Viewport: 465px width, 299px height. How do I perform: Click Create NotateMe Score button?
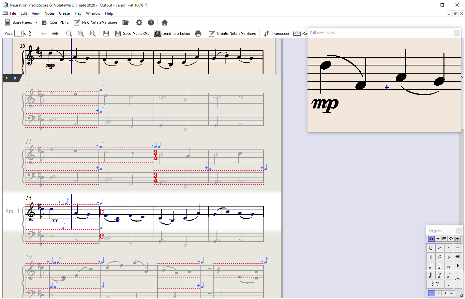tap(232, 34)
